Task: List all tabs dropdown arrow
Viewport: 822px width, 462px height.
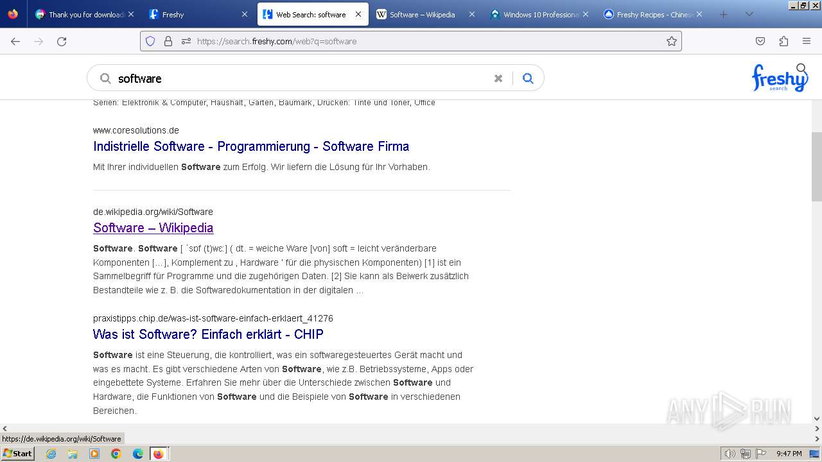Action: click(x=749, y=14)
